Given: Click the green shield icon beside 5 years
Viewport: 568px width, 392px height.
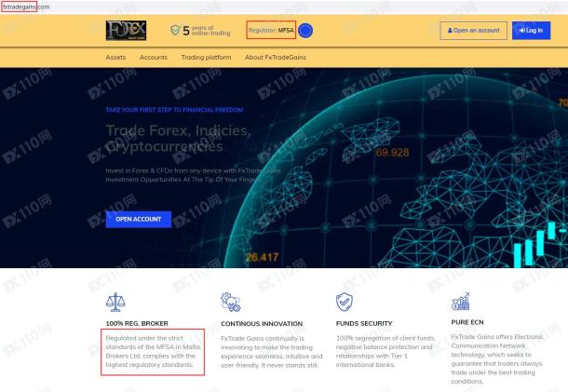Looking at the screenshot, I should tap(175, 30).
